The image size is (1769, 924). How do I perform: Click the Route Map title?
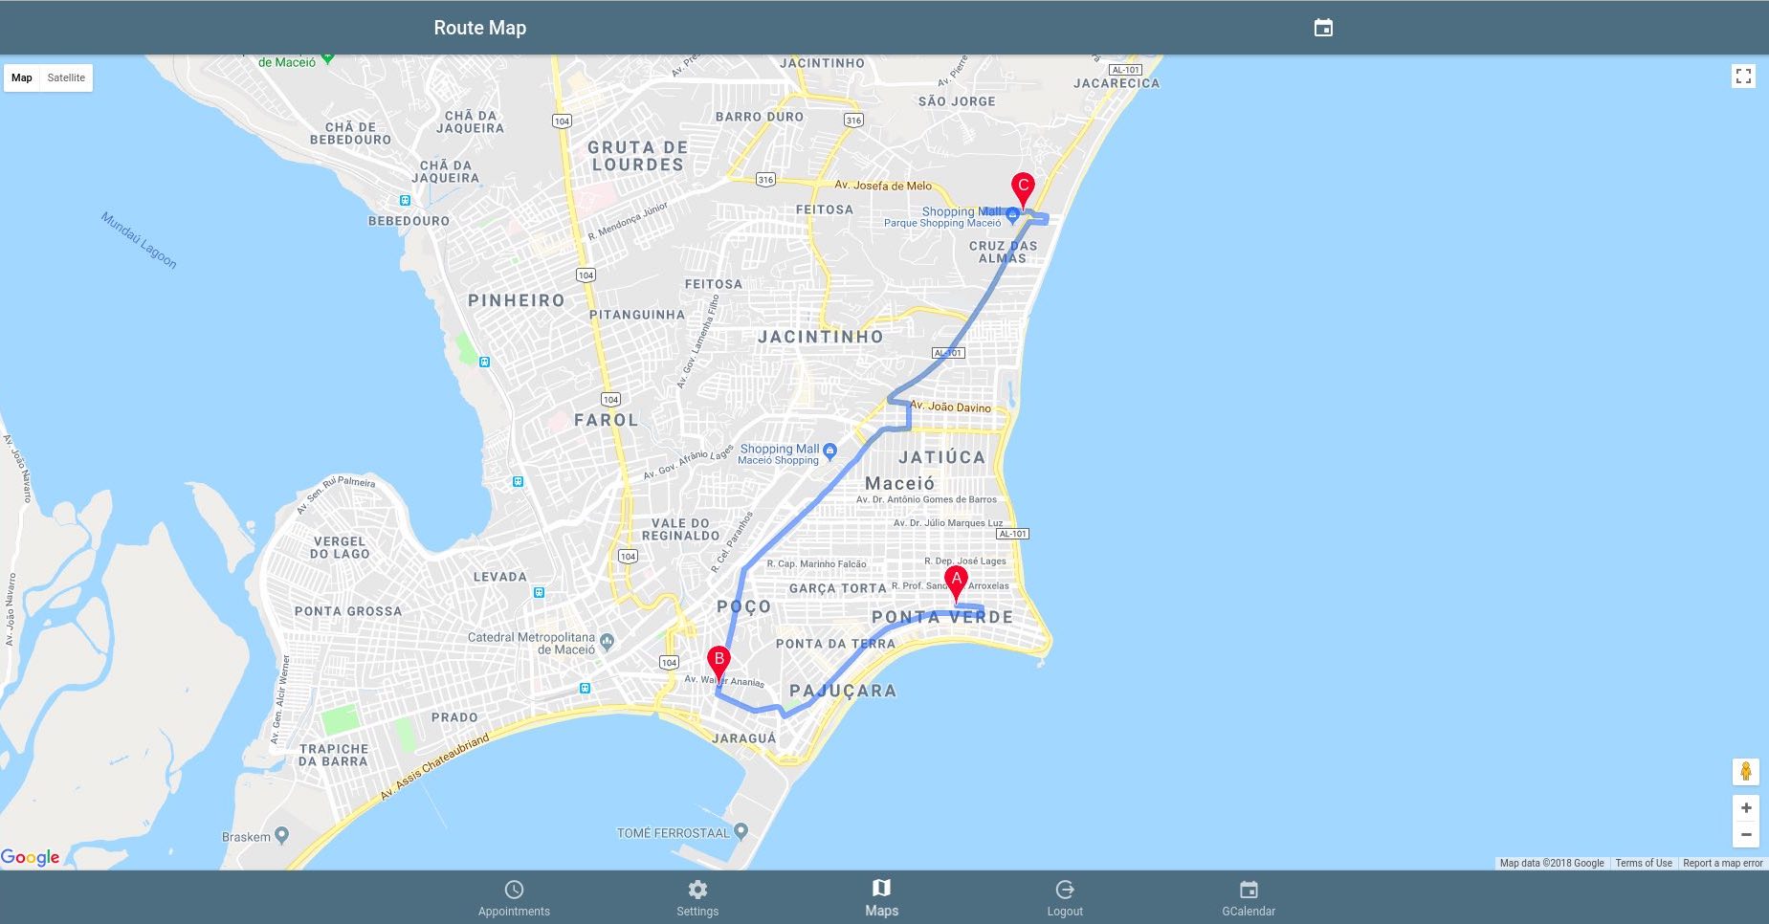click(479, 28)
